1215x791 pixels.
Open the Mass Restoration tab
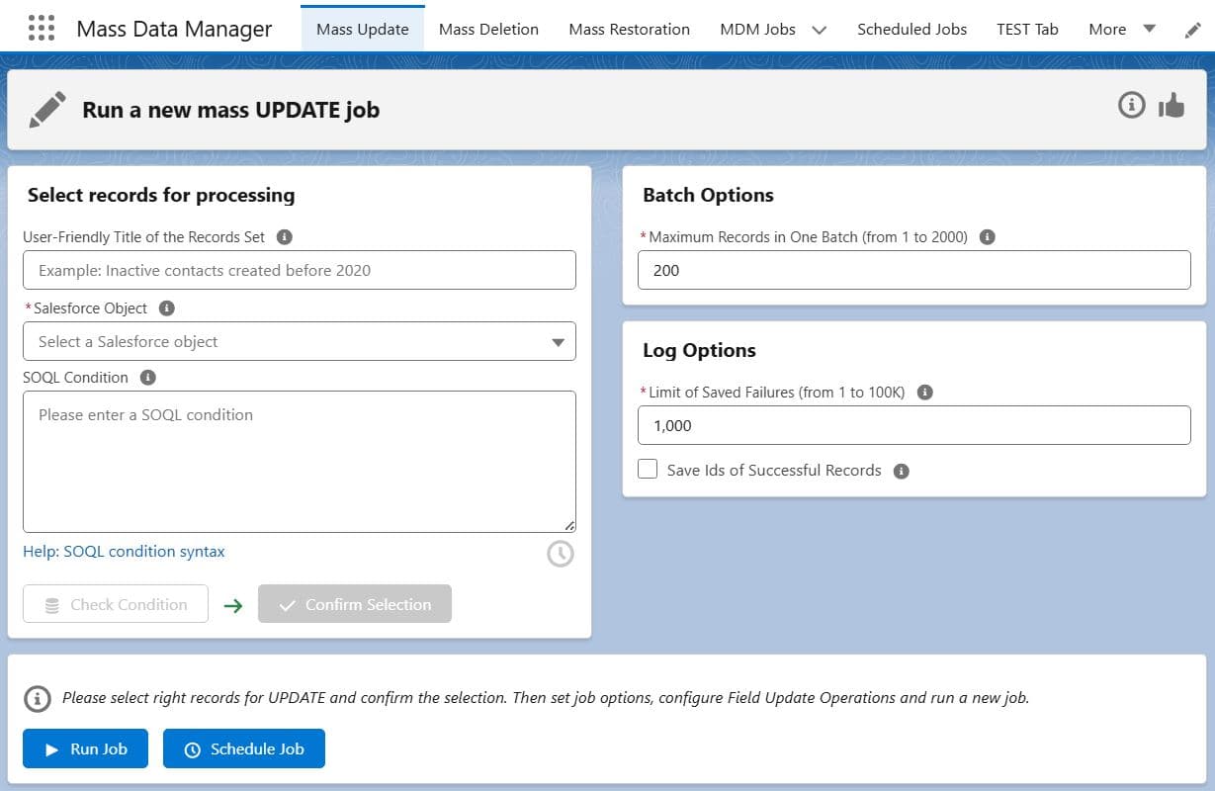[630, 29]
